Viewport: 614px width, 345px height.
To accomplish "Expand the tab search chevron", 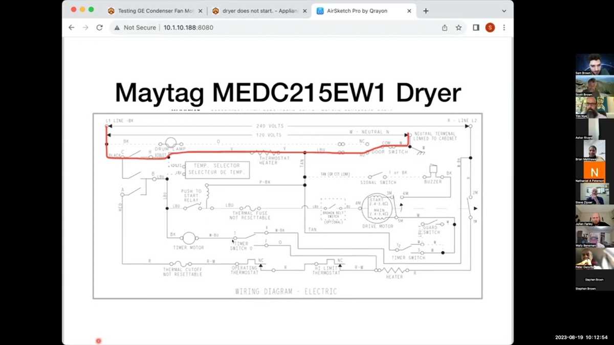I will coord(504,11).
